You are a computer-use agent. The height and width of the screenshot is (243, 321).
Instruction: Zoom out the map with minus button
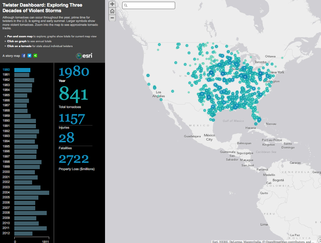(112, 18)
